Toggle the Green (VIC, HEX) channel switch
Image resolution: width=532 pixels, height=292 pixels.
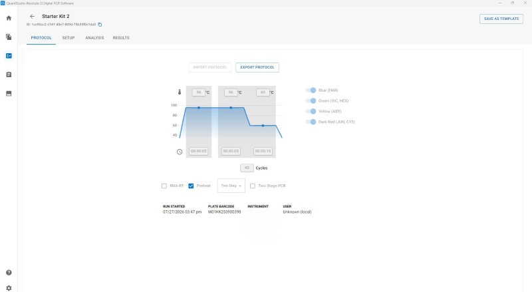coord(311,101)
